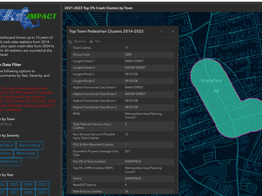Click the RPAS Metropolitan Area Planning Council value

[x=143, y=115]
